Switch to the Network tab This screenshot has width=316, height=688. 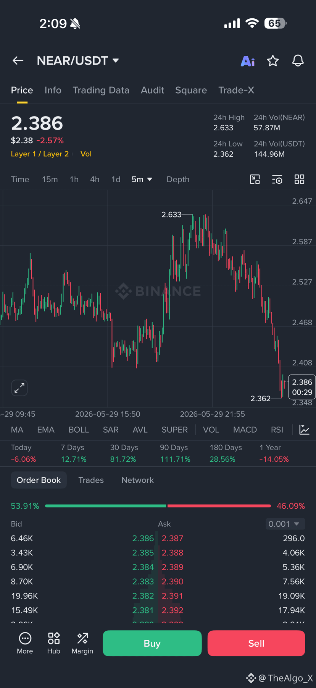click(137, 480)
